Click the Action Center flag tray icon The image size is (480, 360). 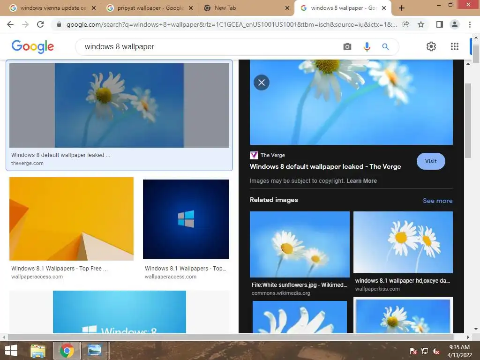point(413,351)
